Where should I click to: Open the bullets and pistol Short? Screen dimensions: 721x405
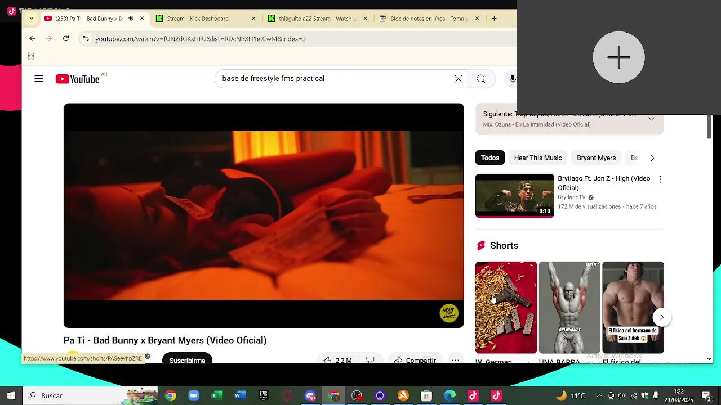point(506,307)
